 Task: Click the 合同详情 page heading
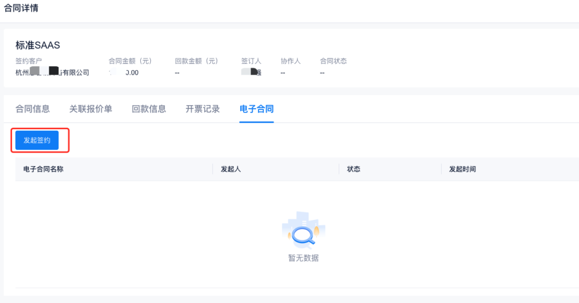pos(21,8)
